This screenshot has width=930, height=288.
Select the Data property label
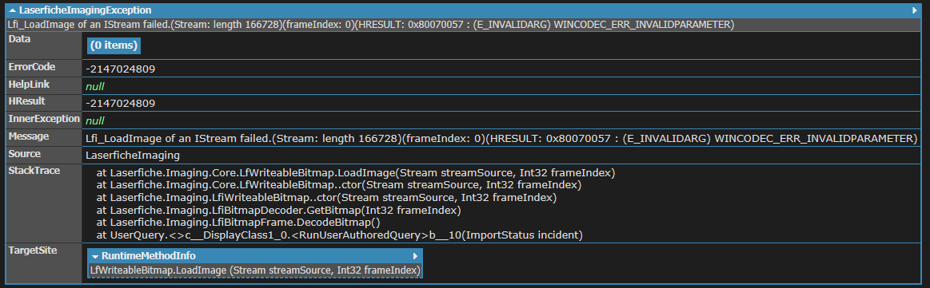click(19, 39)
